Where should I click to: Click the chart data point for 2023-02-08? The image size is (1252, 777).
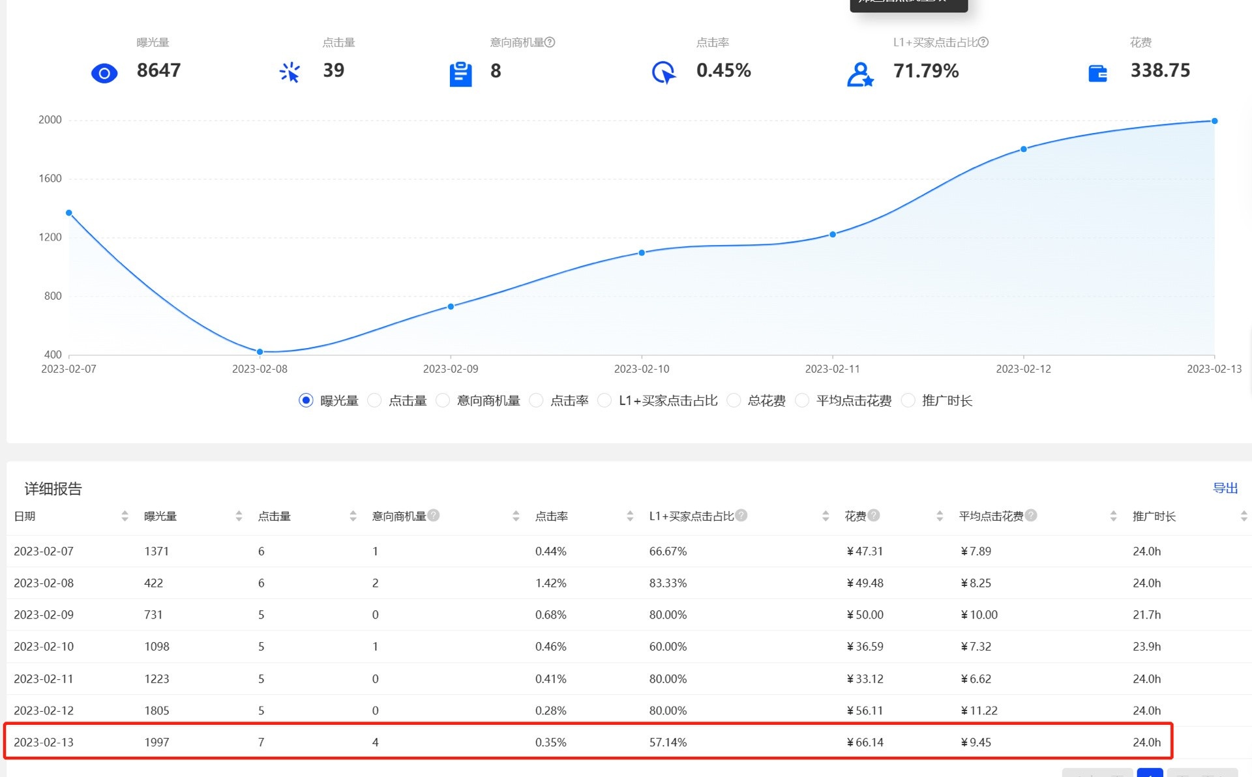click(x=260, y=352)
